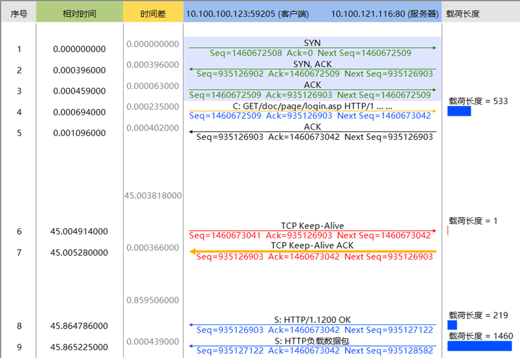The width and height of the screenshot is (520, 358).
Task: Select client address 10.100.100.123:59205 header
Action: click(248, 14)
